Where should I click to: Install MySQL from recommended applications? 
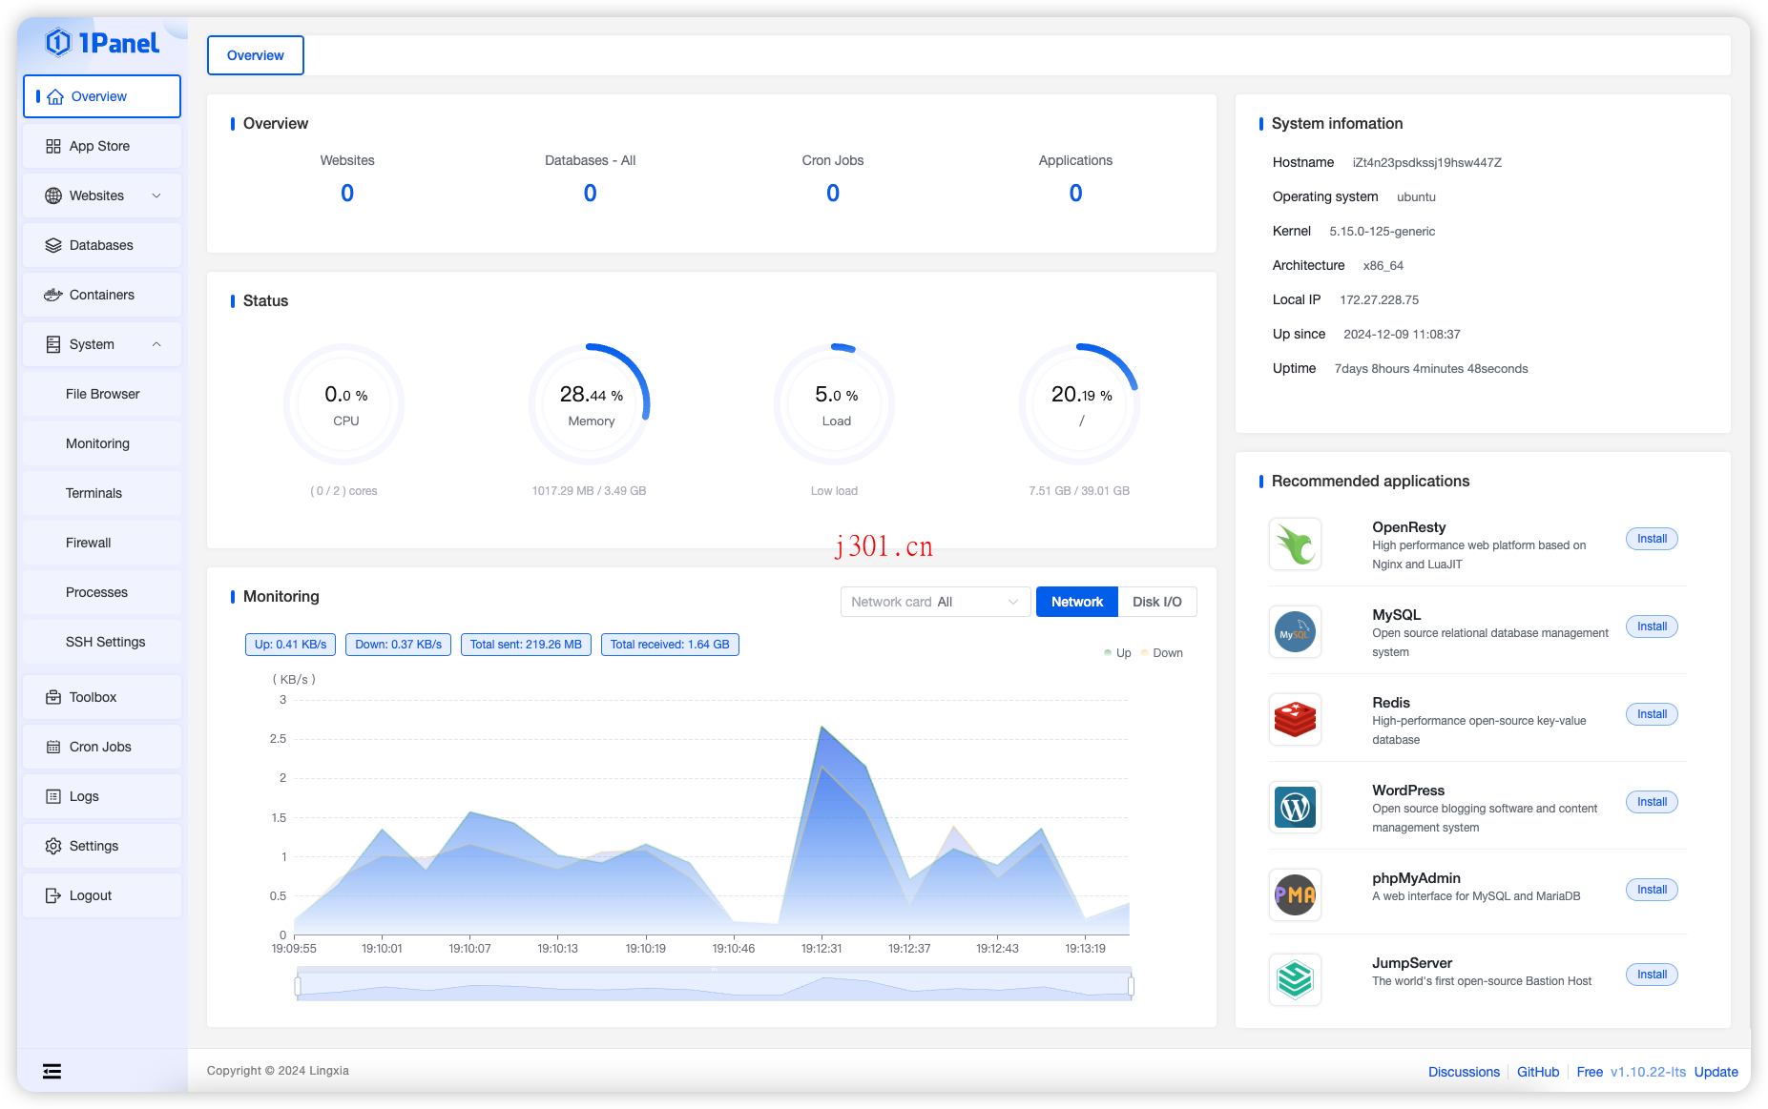(x=1651, y=626)
